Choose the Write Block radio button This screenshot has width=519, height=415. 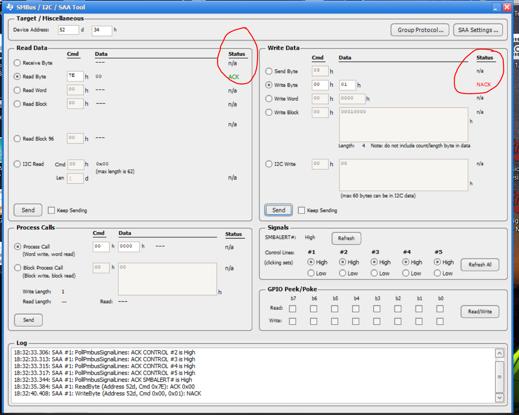tap(269, 112)
